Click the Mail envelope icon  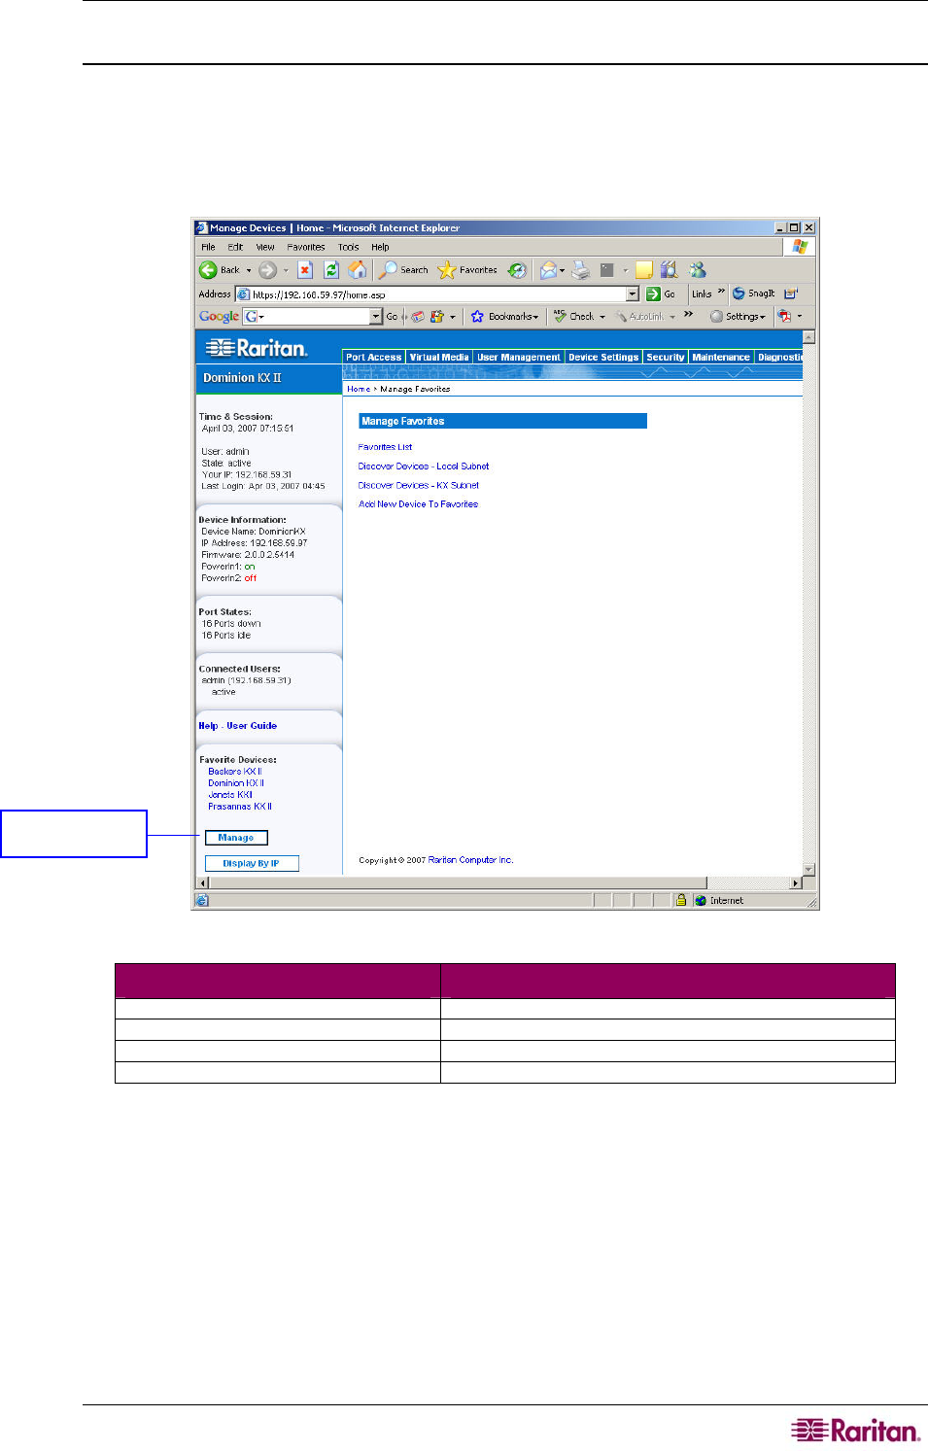549,270
